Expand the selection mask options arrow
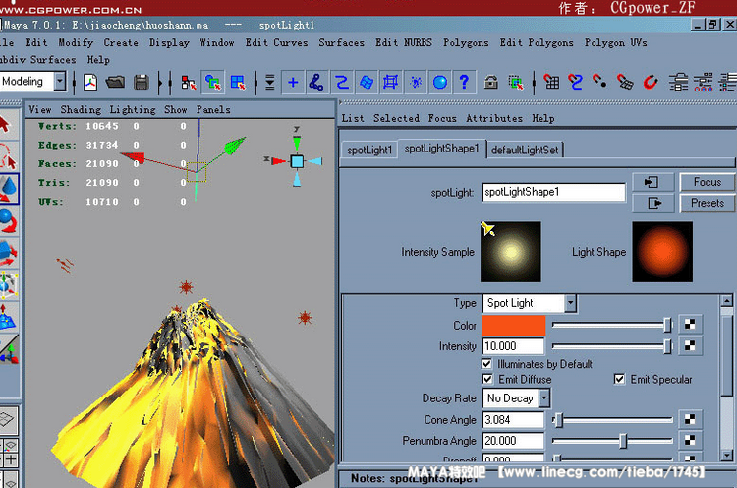Viewport: 737px width, 488px height. tap(270, 83)
